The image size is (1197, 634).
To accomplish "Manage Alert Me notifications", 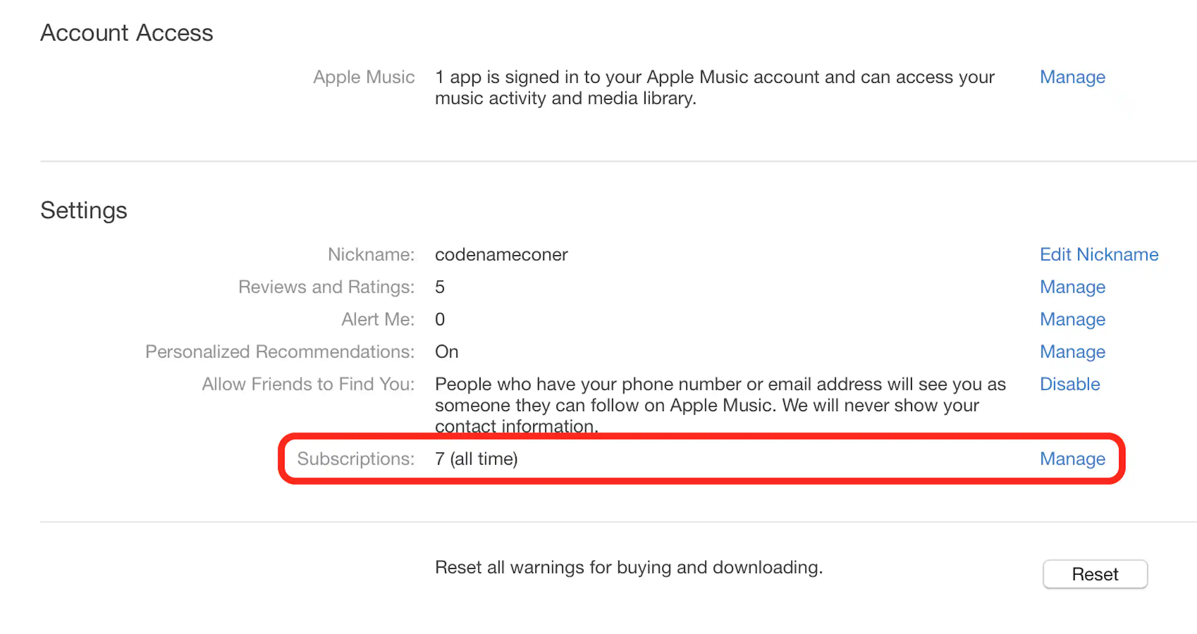I will coord(1072,319).
